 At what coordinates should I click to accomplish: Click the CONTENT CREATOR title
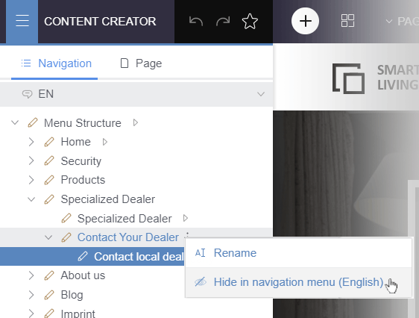click(100, 22)
